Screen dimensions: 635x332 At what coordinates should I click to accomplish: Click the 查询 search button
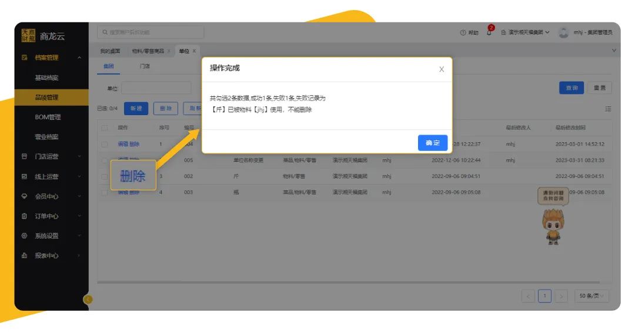[571, 88]
